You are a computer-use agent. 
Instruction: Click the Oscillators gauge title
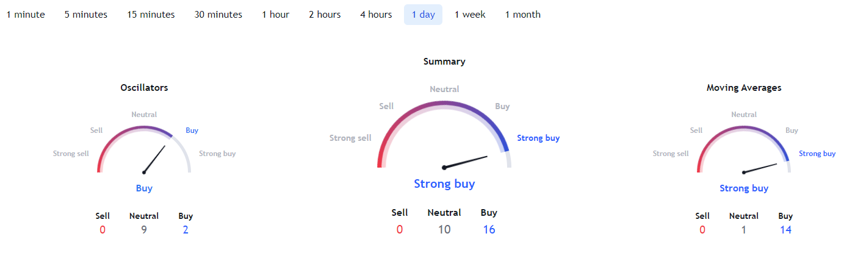[x=144, y=88]
